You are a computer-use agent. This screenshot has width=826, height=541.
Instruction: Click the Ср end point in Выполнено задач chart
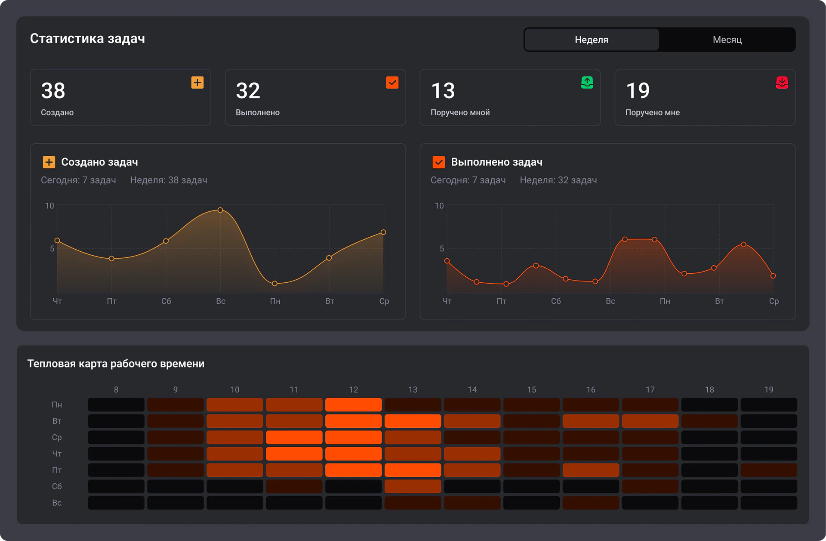tap(773, 276)
